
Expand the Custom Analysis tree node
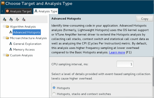(x=4, y=55)
